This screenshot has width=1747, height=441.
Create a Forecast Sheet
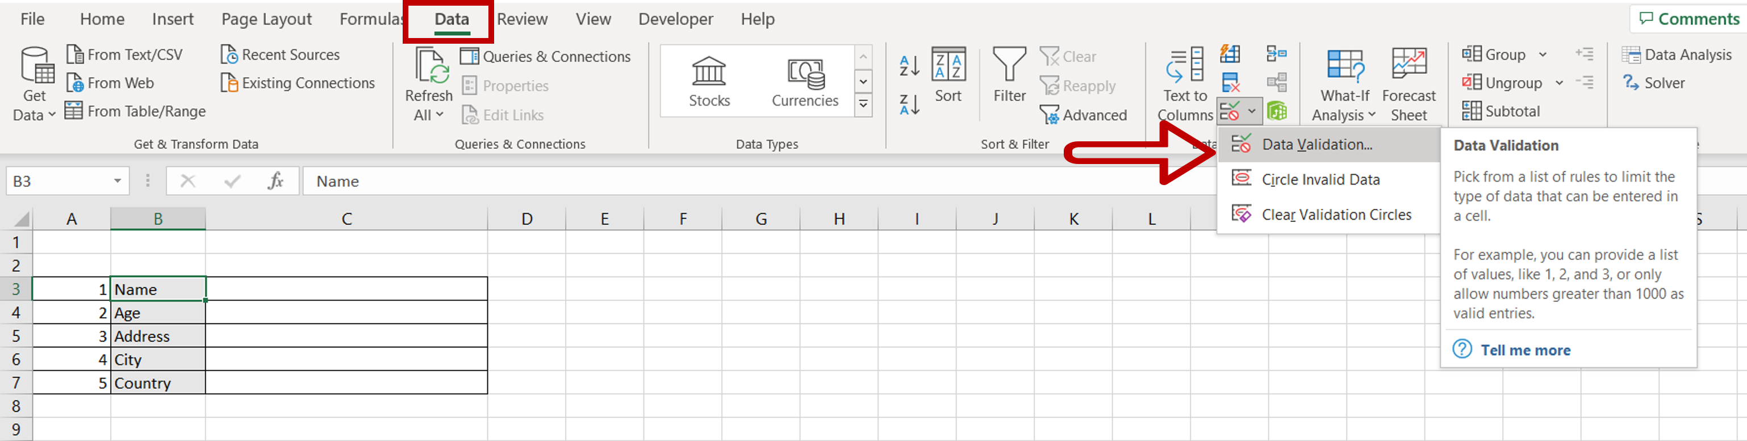pos(1409,85)
